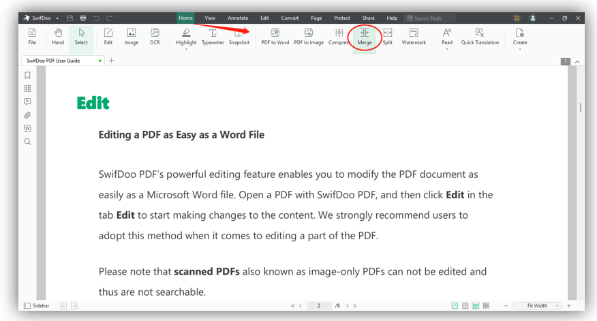597x321 pixels.
Task: Expand the SwifDoo app menu dropdown
Action: tap(57, 18)
